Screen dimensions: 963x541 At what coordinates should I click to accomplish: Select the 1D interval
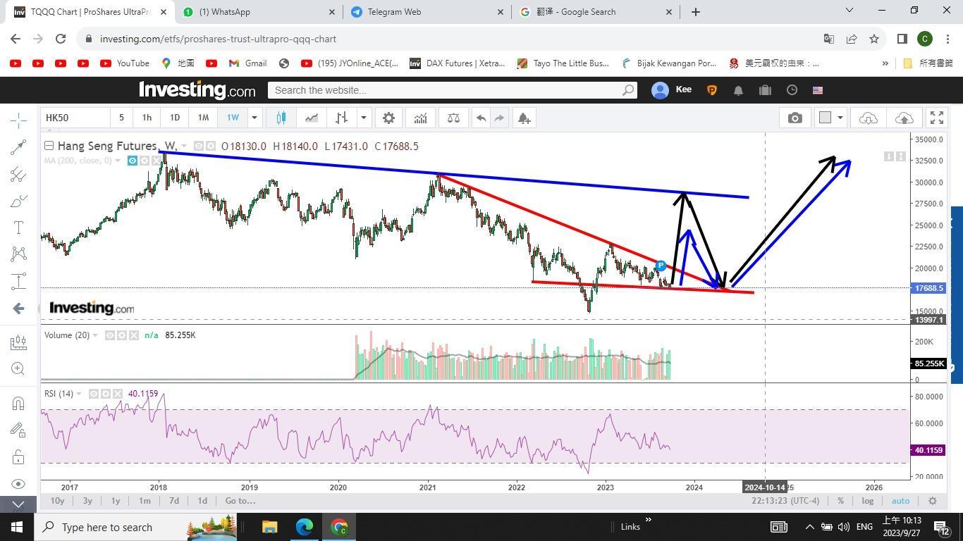(175, 118)
